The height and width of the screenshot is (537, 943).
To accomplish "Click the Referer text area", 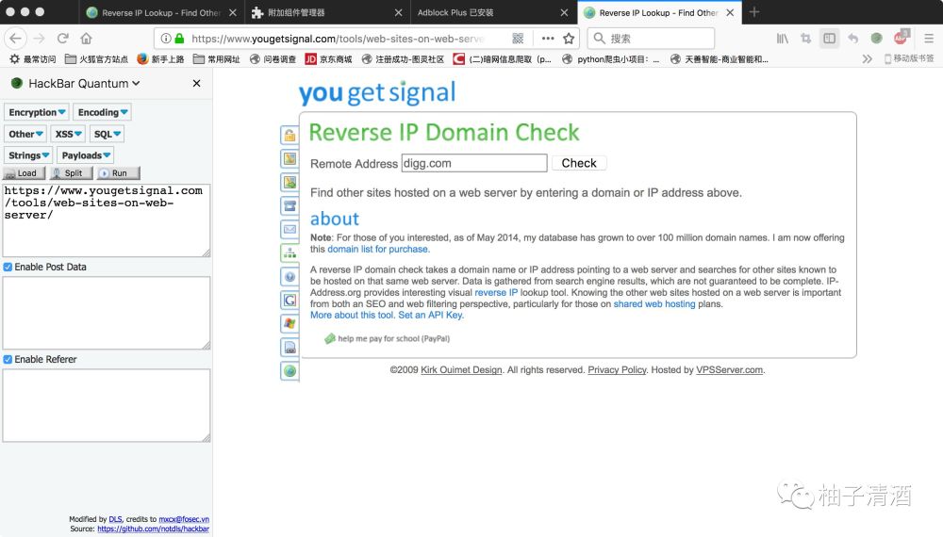I will point(107,405).
